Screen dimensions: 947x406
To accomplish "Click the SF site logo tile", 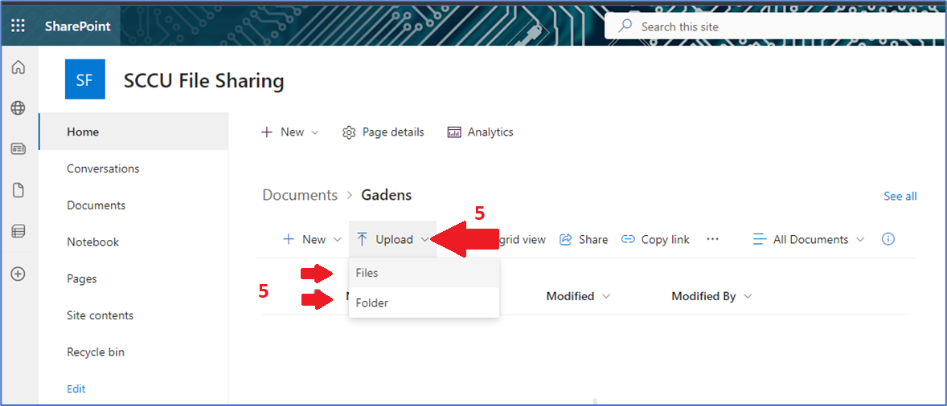I will [x=85, y=79].
